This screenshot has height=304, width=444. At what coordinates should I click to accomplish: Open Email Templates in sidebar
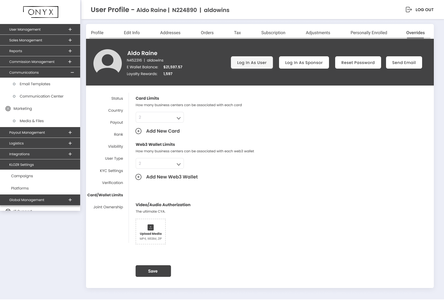pos(35,84)
